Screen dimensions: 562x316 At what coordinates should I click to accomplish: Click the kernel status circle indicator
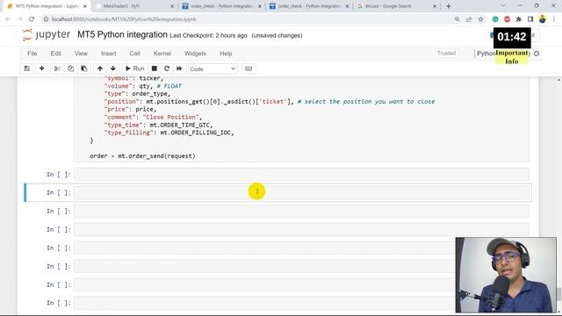537,54
